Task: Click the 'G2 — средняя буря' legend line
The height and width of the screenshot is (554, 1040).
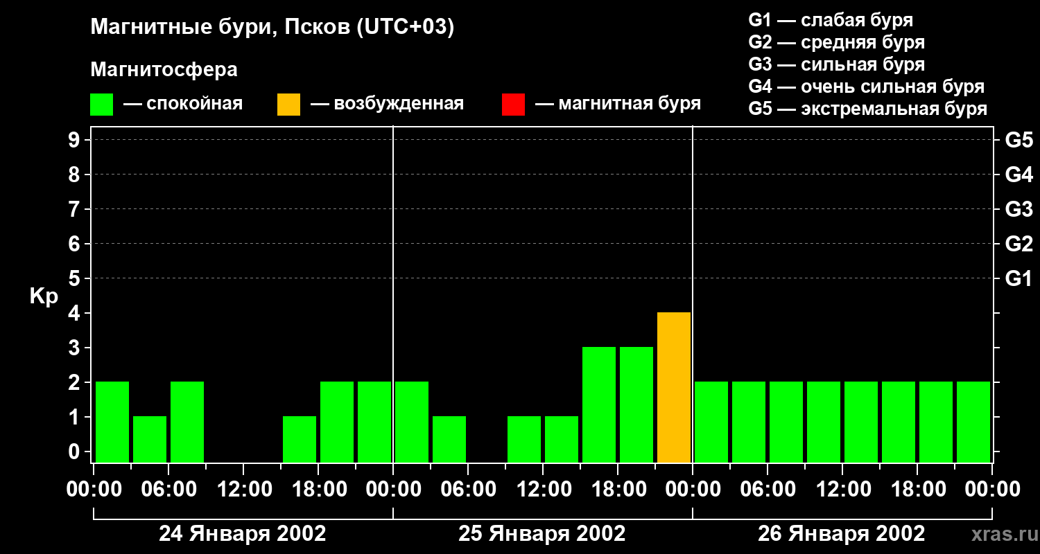Action: [x=836, y=42]
